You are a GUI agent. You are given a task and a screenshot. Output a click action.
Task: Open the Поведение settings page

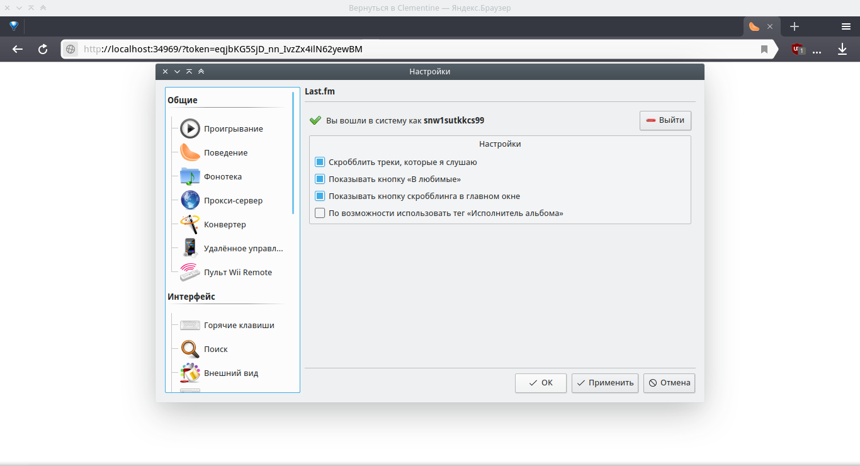214,152
